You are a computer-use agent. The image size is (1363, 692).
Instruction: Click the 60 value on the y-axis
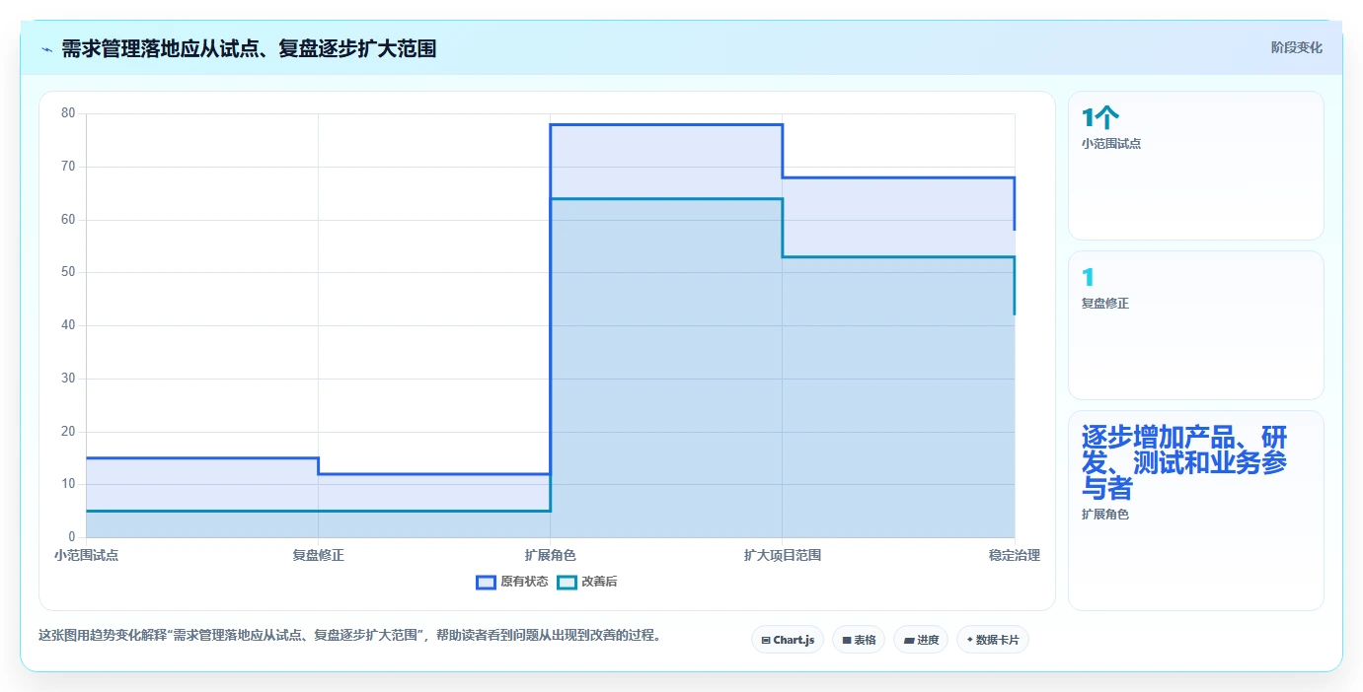pos(68,220)
